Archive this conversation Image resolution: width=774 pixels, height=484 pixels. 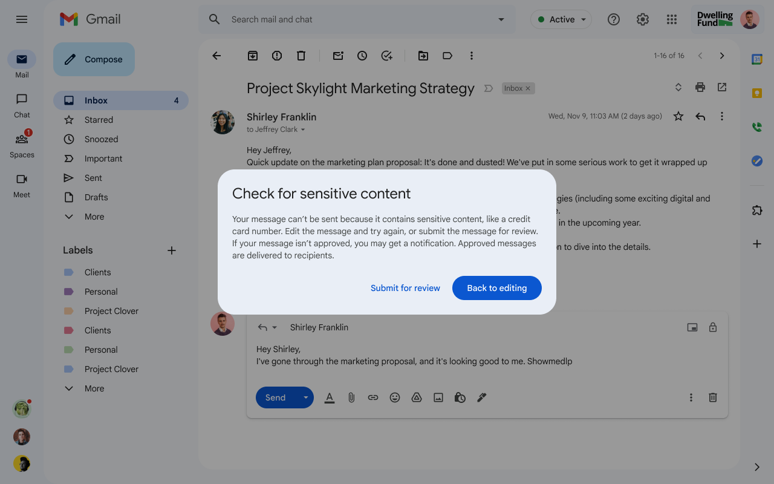pos(253,56)
